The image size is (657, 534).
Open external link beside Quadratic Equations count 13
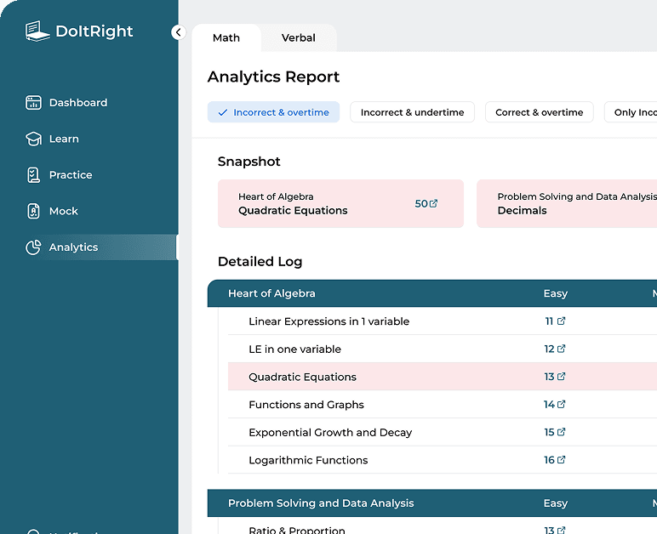click(x=562, y=377)
